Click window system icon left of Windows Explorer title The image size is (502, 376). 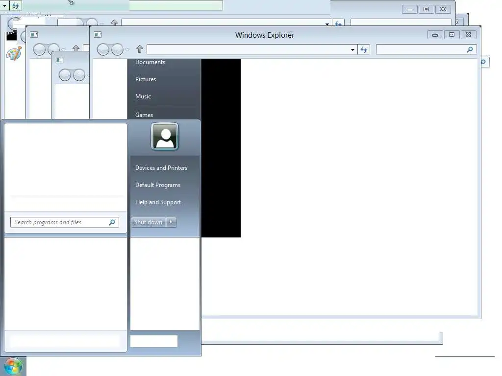tap(98, 35)
